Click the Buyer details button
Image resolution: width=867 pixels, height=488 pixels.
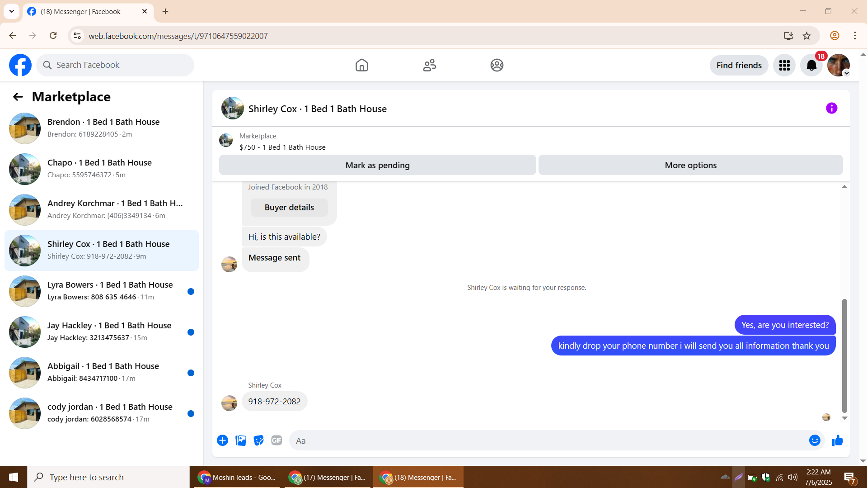(x=289, y=207)
